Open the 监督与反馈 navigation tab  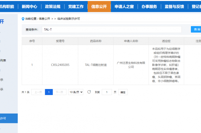(174, 6)
